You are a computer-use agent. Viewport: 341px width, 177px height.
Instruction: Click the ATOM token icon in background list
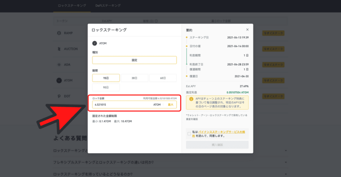point(59,80)
